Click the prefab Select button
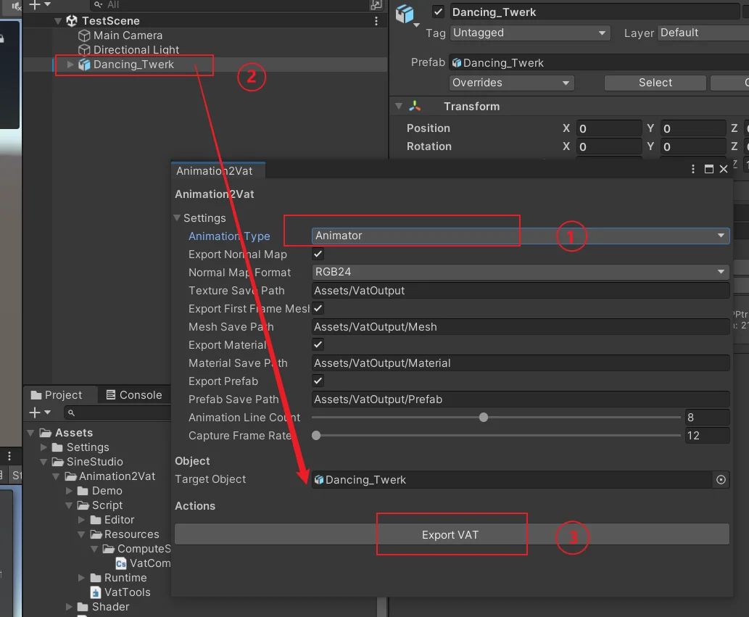 pyautogui.click(x=655, y=83)
